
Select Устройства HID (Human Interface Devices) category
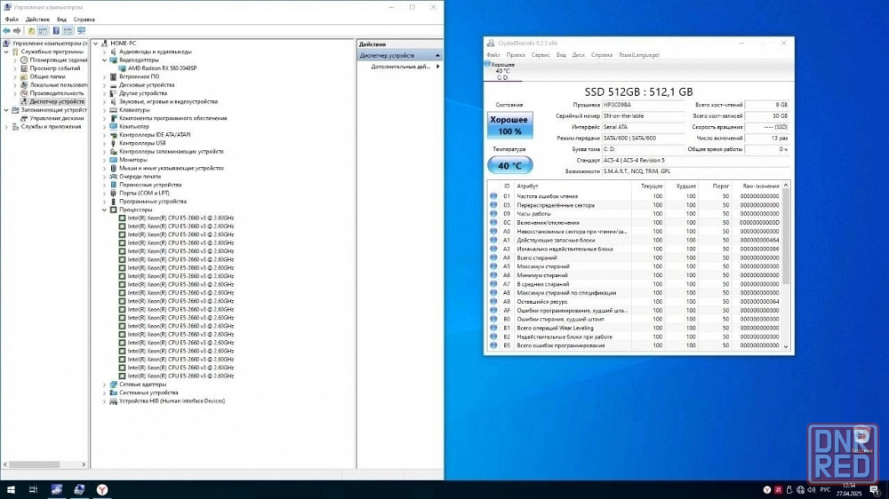(x=172, y=401)
